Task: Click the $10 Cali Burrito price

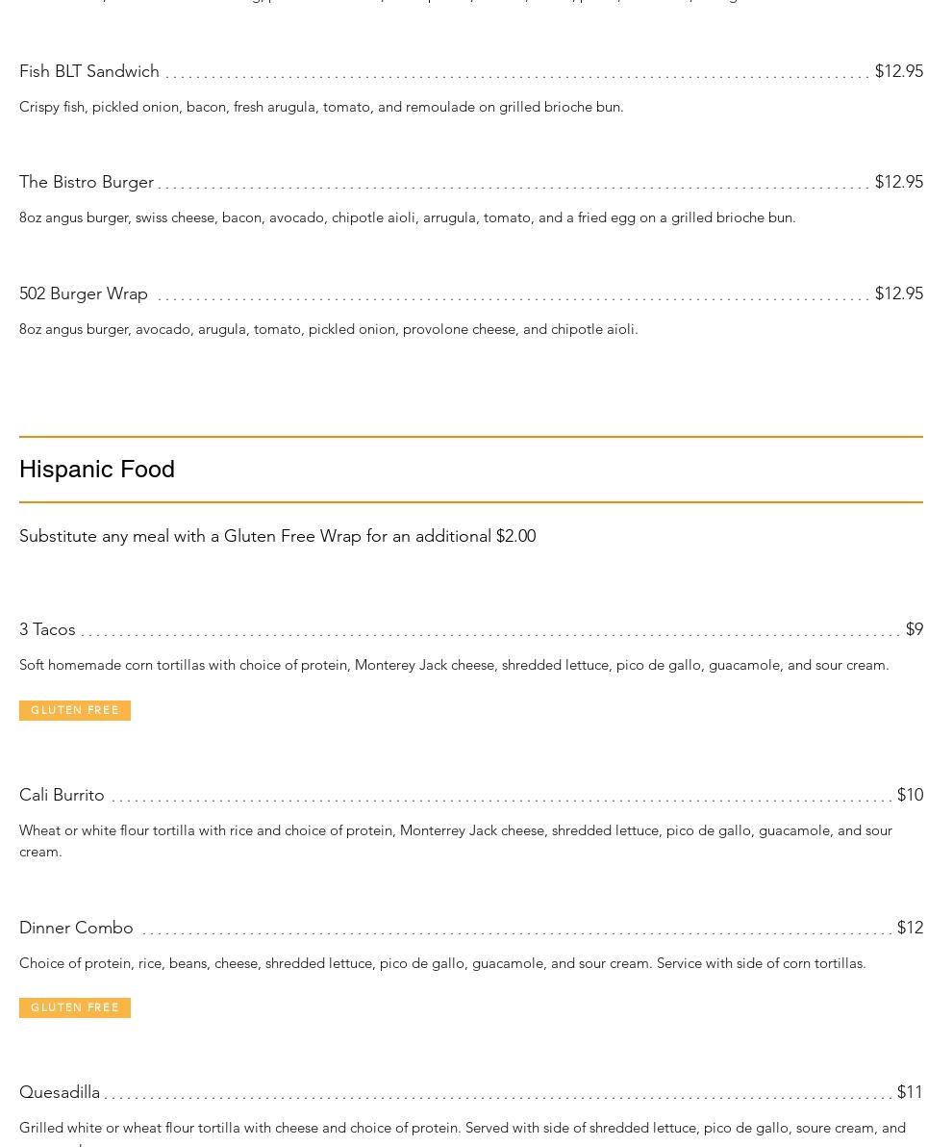Action: click(x=910, y=795)
